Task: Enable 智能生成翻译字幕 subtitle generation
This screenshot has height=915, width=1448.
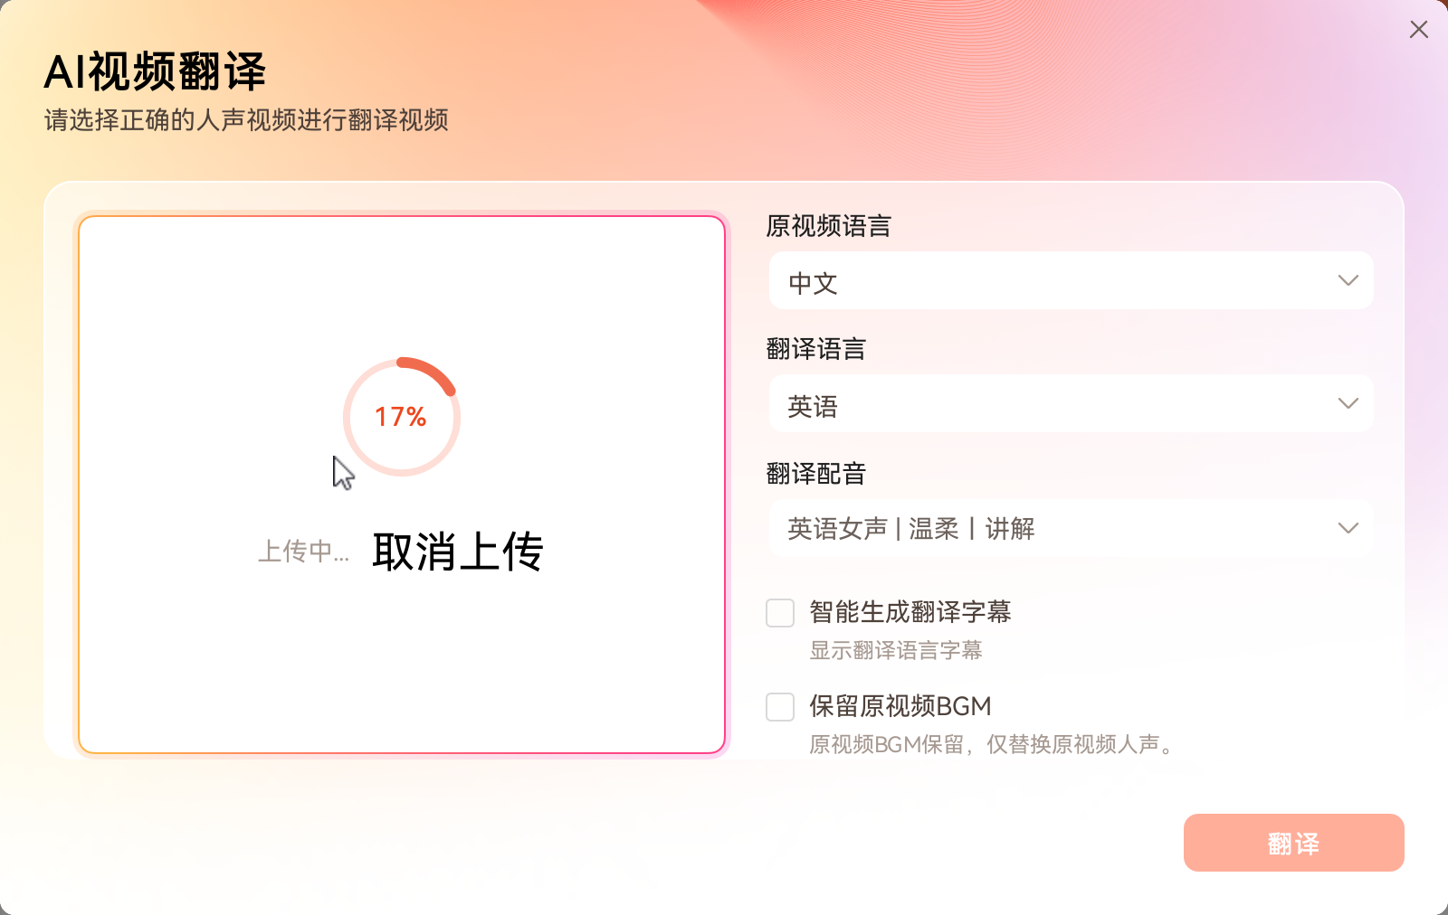Action: pos(779,613)
